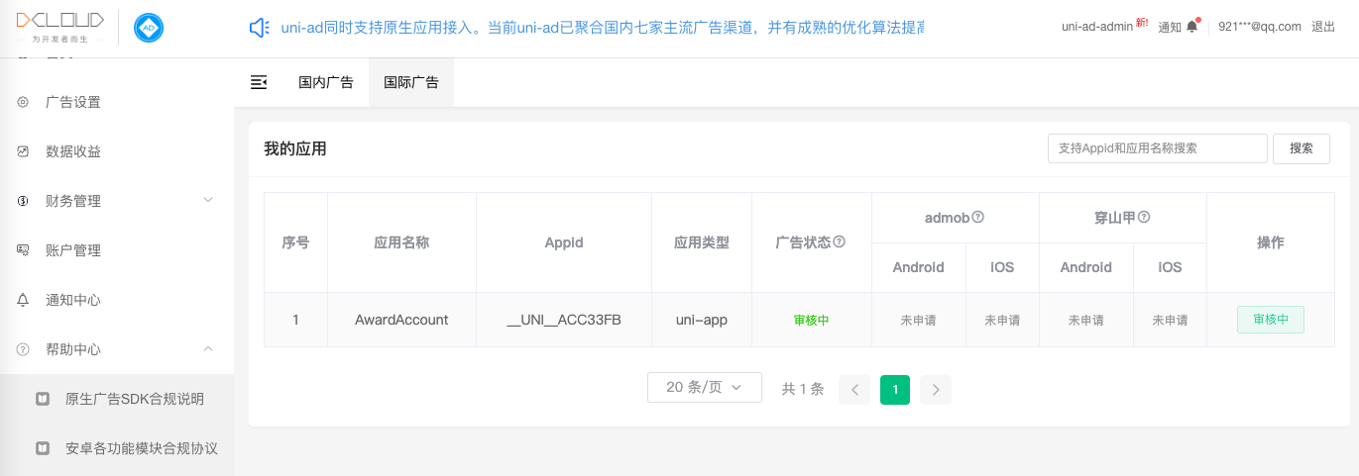Screen dimensions: 1359x476
Task: Click the announcement speaker icon
Action: click(x=259, y=28)
